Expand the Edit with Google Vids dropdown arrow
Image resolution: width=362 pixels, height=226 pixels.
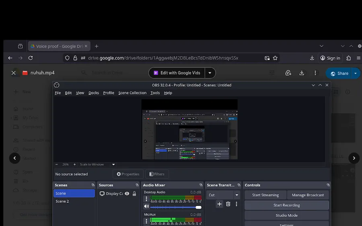[210, 73]
